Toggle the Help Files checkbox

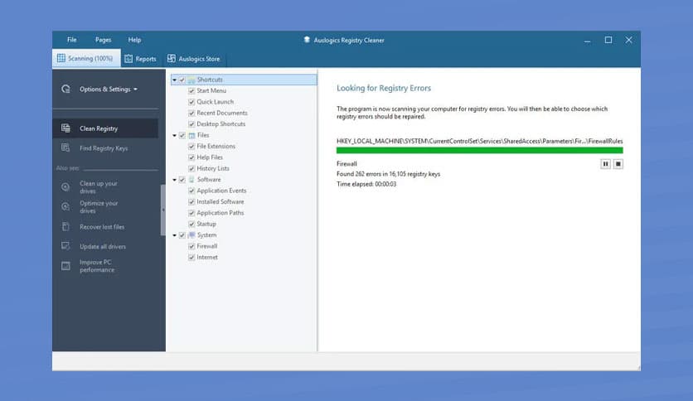(x=191, y=157)
